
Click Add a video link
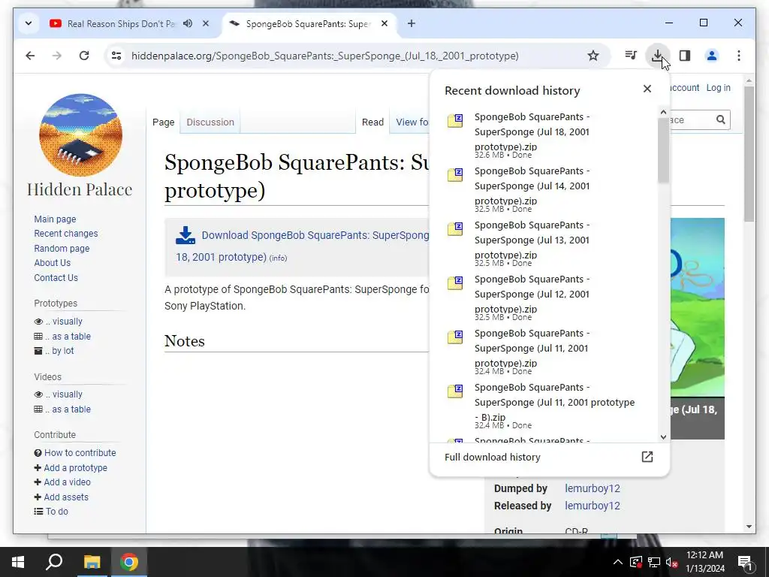(x=67, y=482)
